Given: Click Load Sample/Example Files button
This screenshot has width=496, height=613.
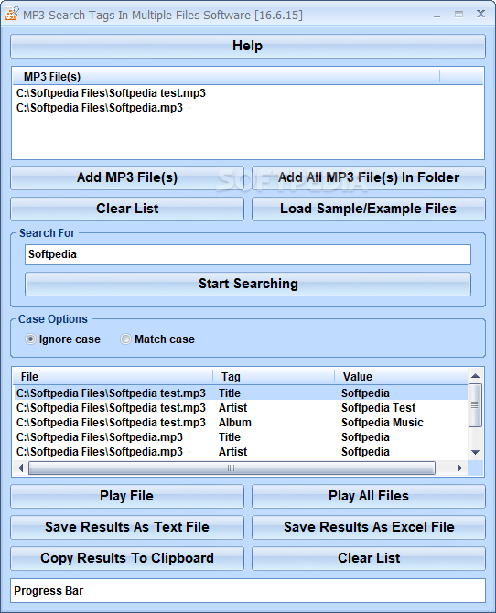Looking at the screenshot, I should [369, 209].
